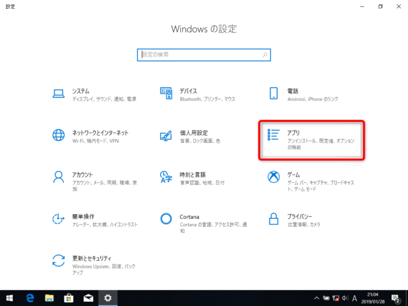Click the デバイス keyboard and speaker icon
408x306 pixels.
tap(166, 93)
